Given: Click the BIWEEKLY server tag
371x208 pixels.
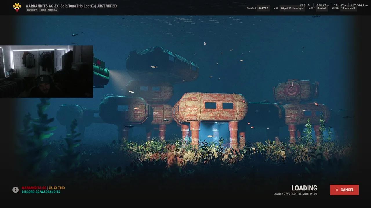Looking at the screenshot, I should (32, 10).
